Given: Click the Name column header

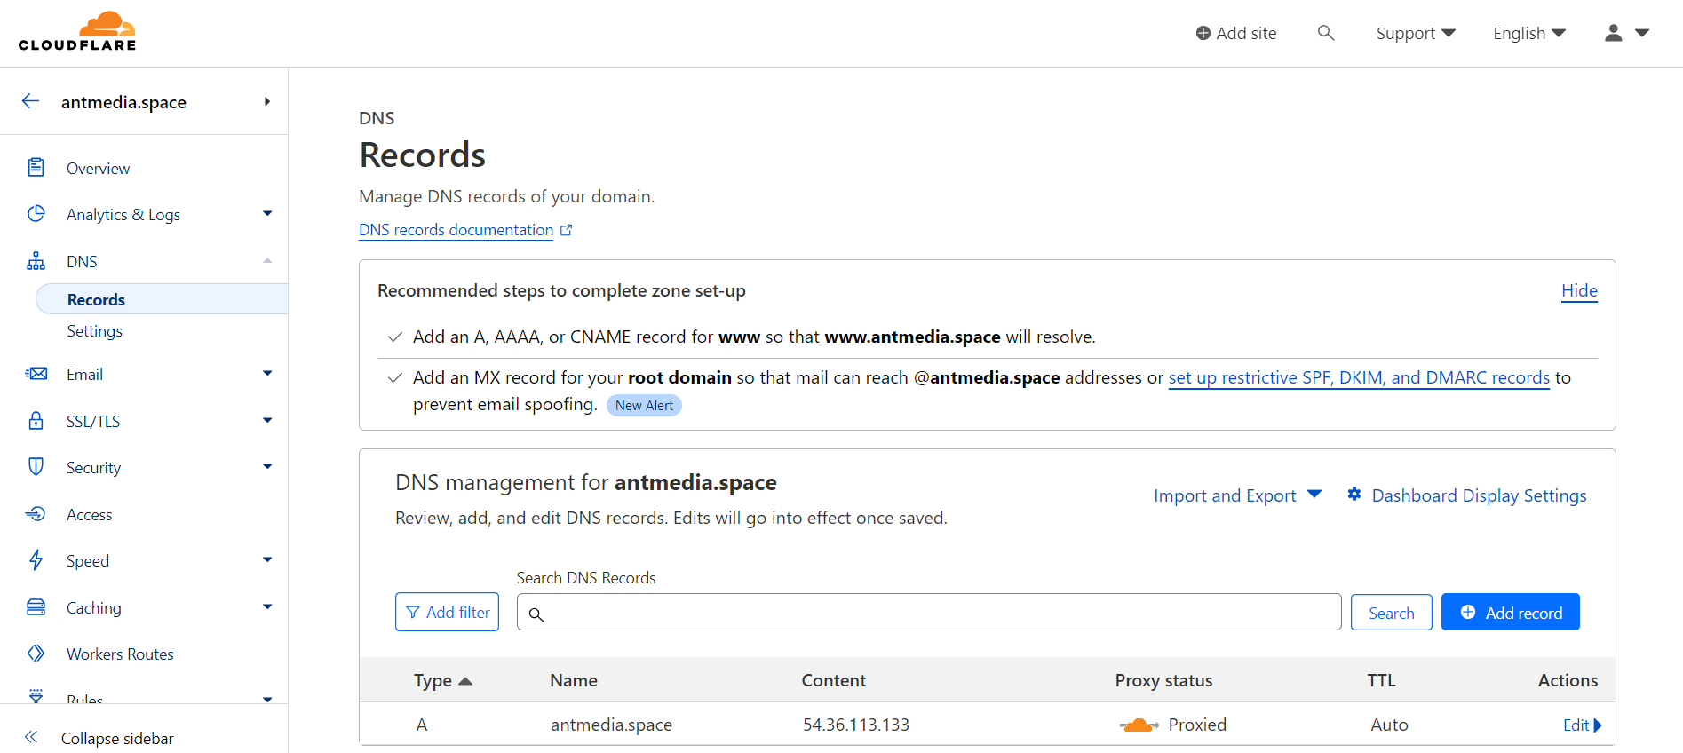Looking at the screenshot, I should tap(574, 680).
